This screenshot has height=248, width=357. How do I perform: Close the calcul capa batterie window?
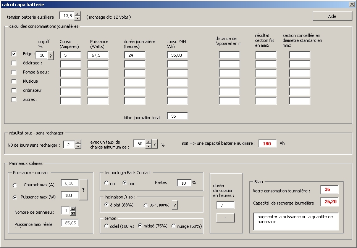(x=352, y=4)
